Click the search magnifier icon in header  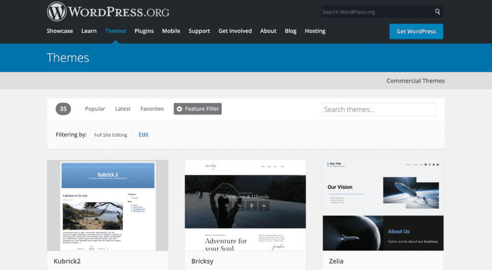coord(437,12)
